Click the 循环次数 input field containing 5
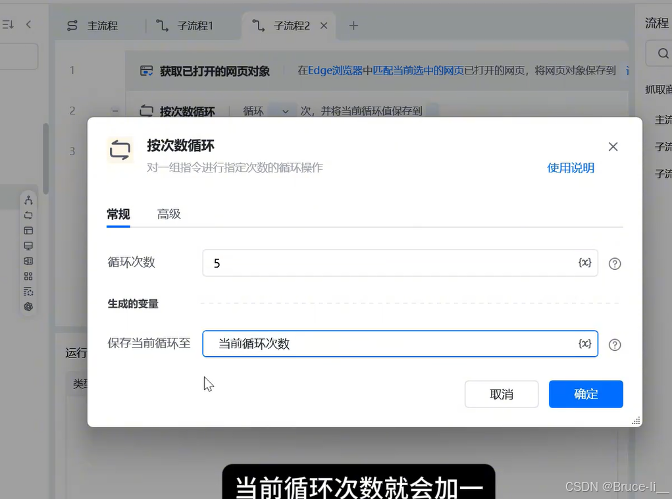672x499 pixels. (400, 263)
